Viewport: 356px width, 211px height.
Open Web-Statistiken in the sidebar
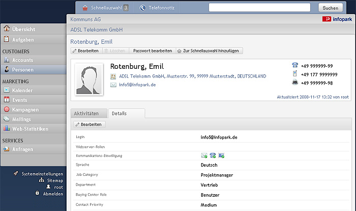[34, 128]
